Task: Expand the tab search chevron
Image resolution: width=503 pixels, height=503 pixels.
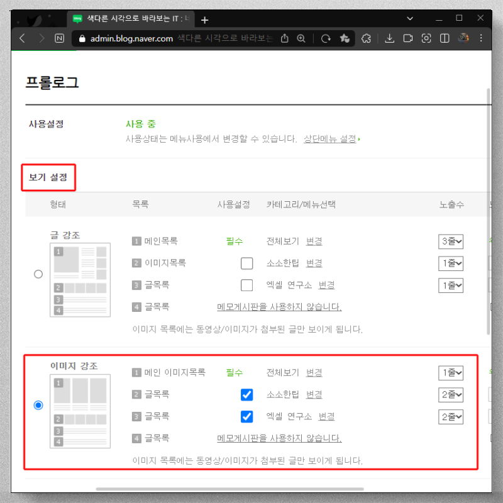Action: coord(410,19)
